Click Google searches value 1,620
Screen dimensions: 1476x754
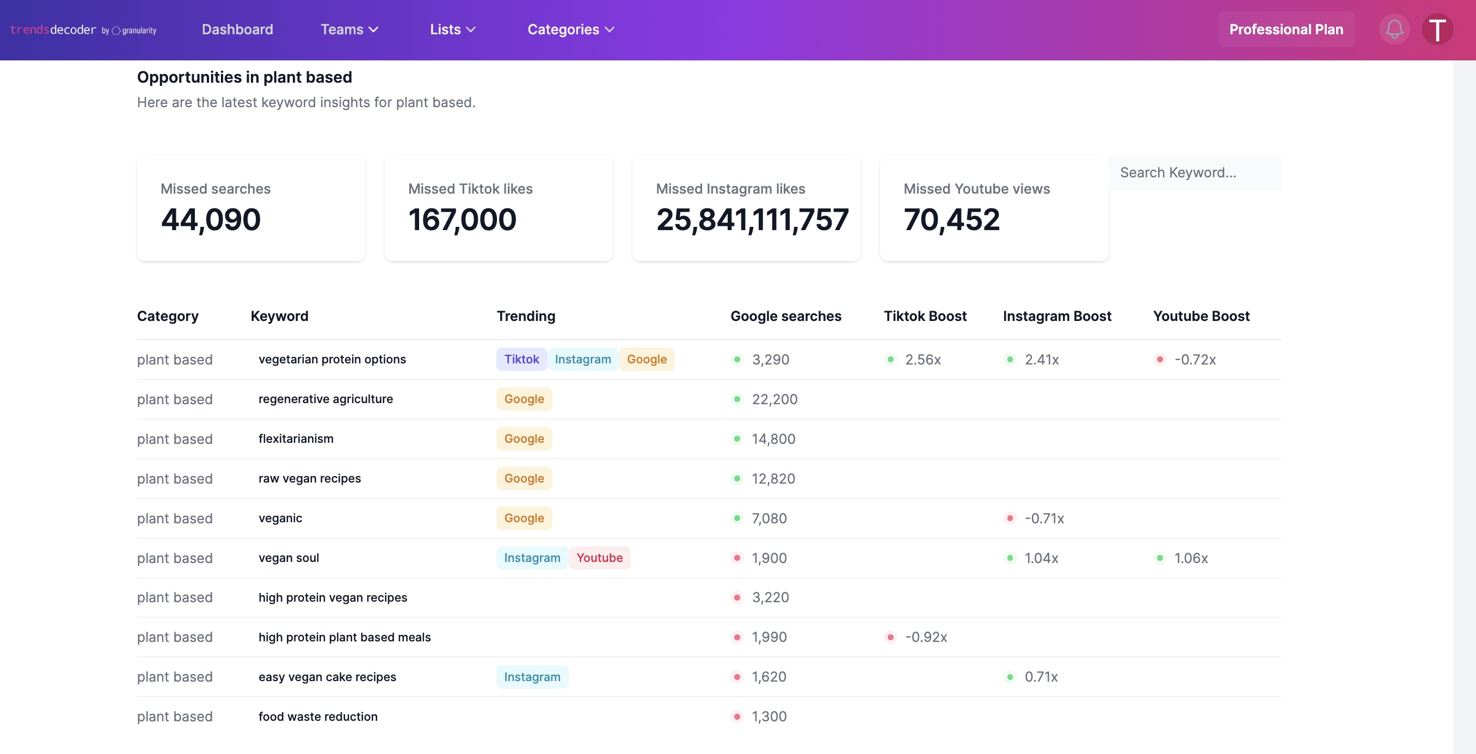769,677
